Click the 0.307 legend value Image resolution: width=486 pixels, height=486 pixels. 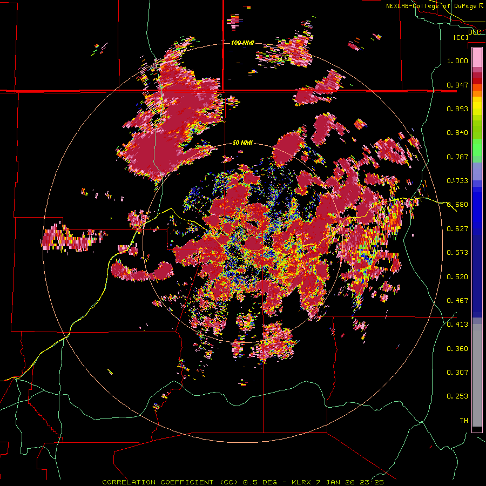(457, 372)
